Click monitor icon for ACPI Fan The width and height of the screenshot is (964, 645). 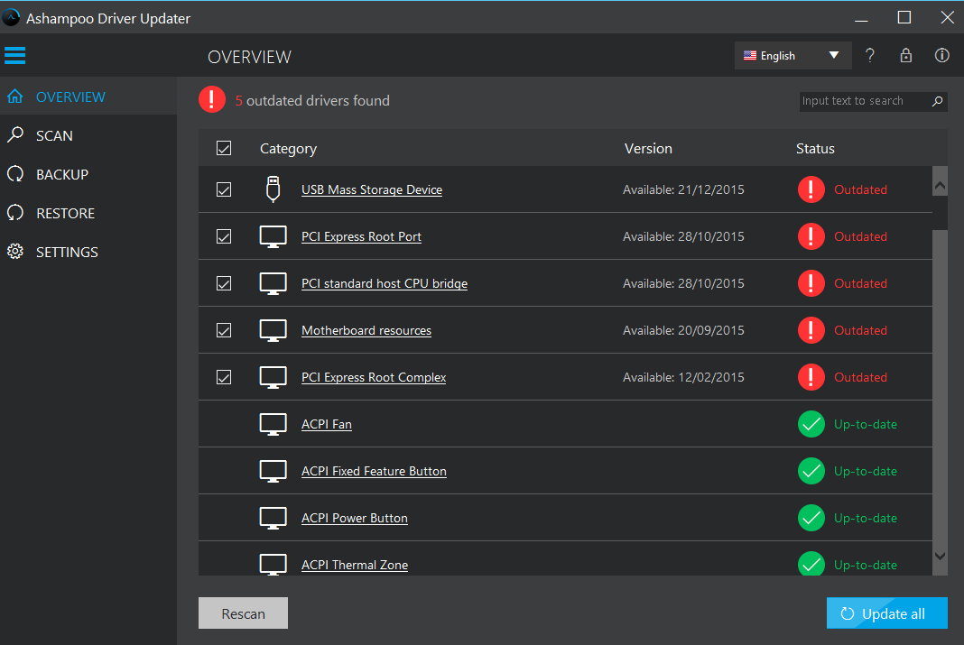(x=273, y=424)
